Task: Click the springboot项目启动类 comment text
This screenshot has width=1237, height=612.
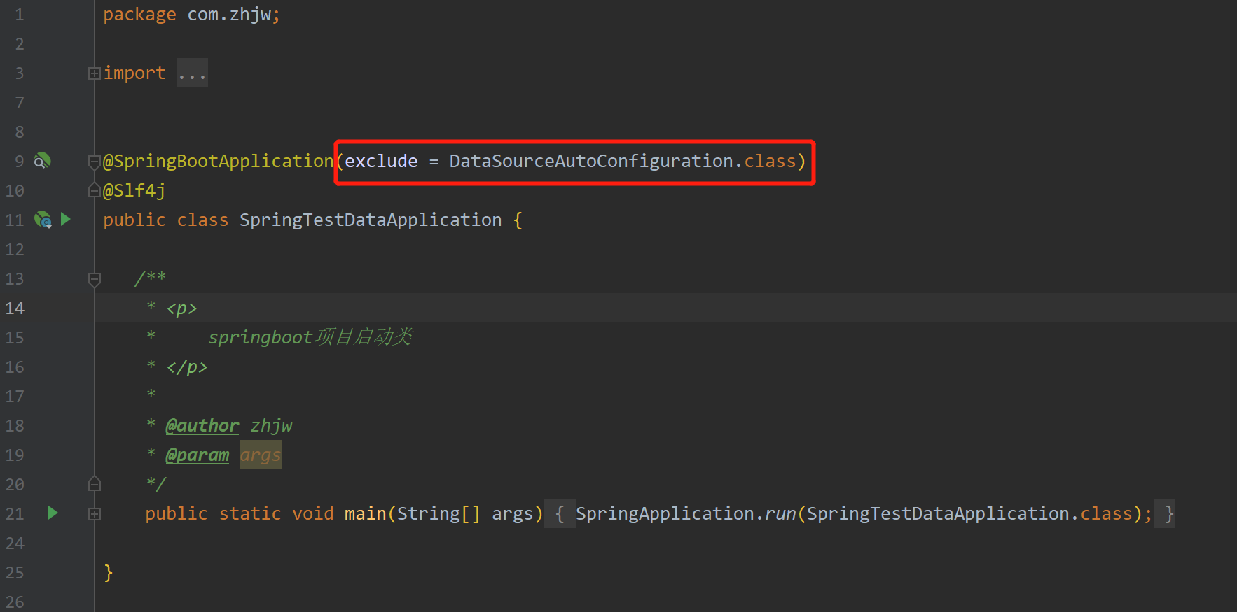Action: tap(310, 337)
